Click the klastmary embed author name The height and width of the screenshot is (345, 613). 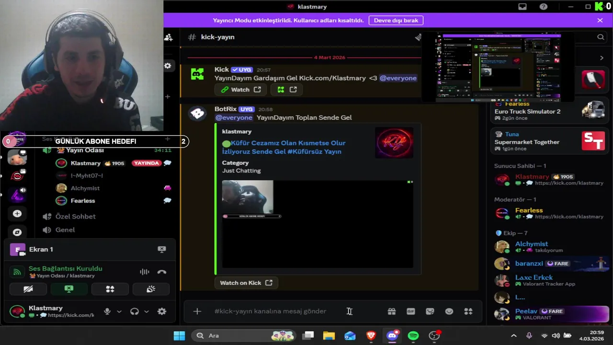(237, 131)
